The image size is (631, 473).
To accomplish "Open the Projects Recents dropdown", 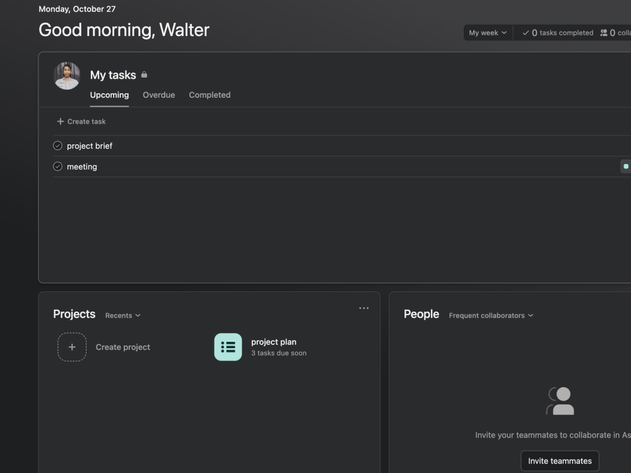I will pos(123,315).
